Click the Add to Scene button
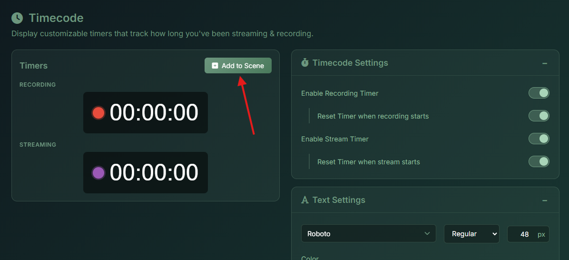569x260 pixels. tap(238, 66)
